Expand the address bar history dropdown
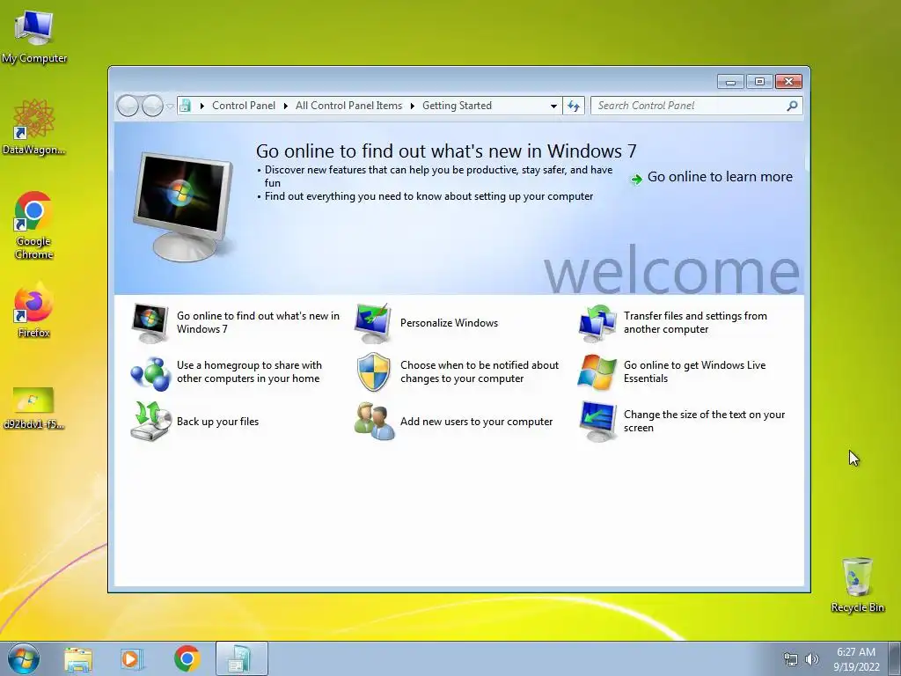The width and height of the screenshot is (901, 676). (553, 107)
